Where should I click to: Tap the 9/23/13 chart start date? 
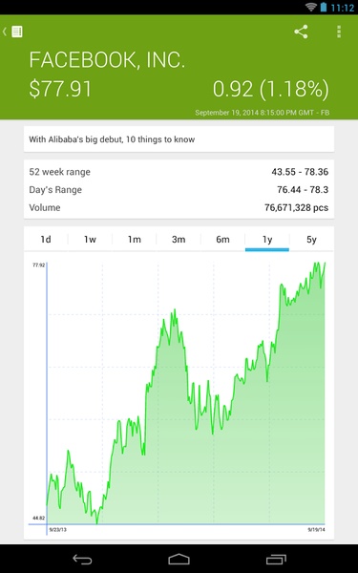57,529
